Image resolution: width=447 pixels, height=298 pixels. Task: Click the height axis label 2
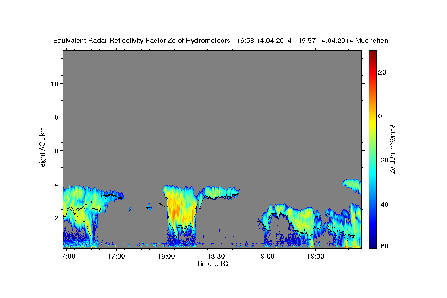click(57, 218)
